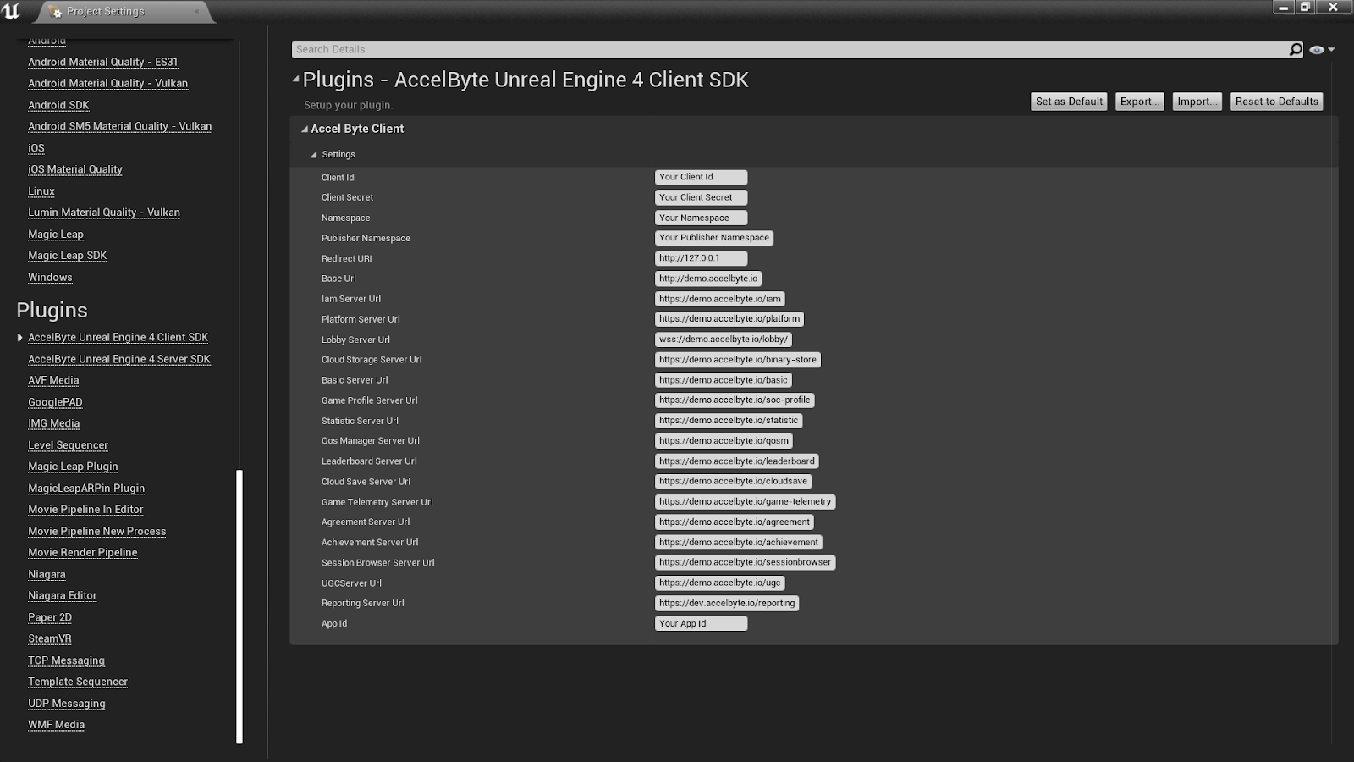The image size is (1354, 762).
Task: Open MagicLeapARPin Plugin settings
Action: [x=86, y=489]
